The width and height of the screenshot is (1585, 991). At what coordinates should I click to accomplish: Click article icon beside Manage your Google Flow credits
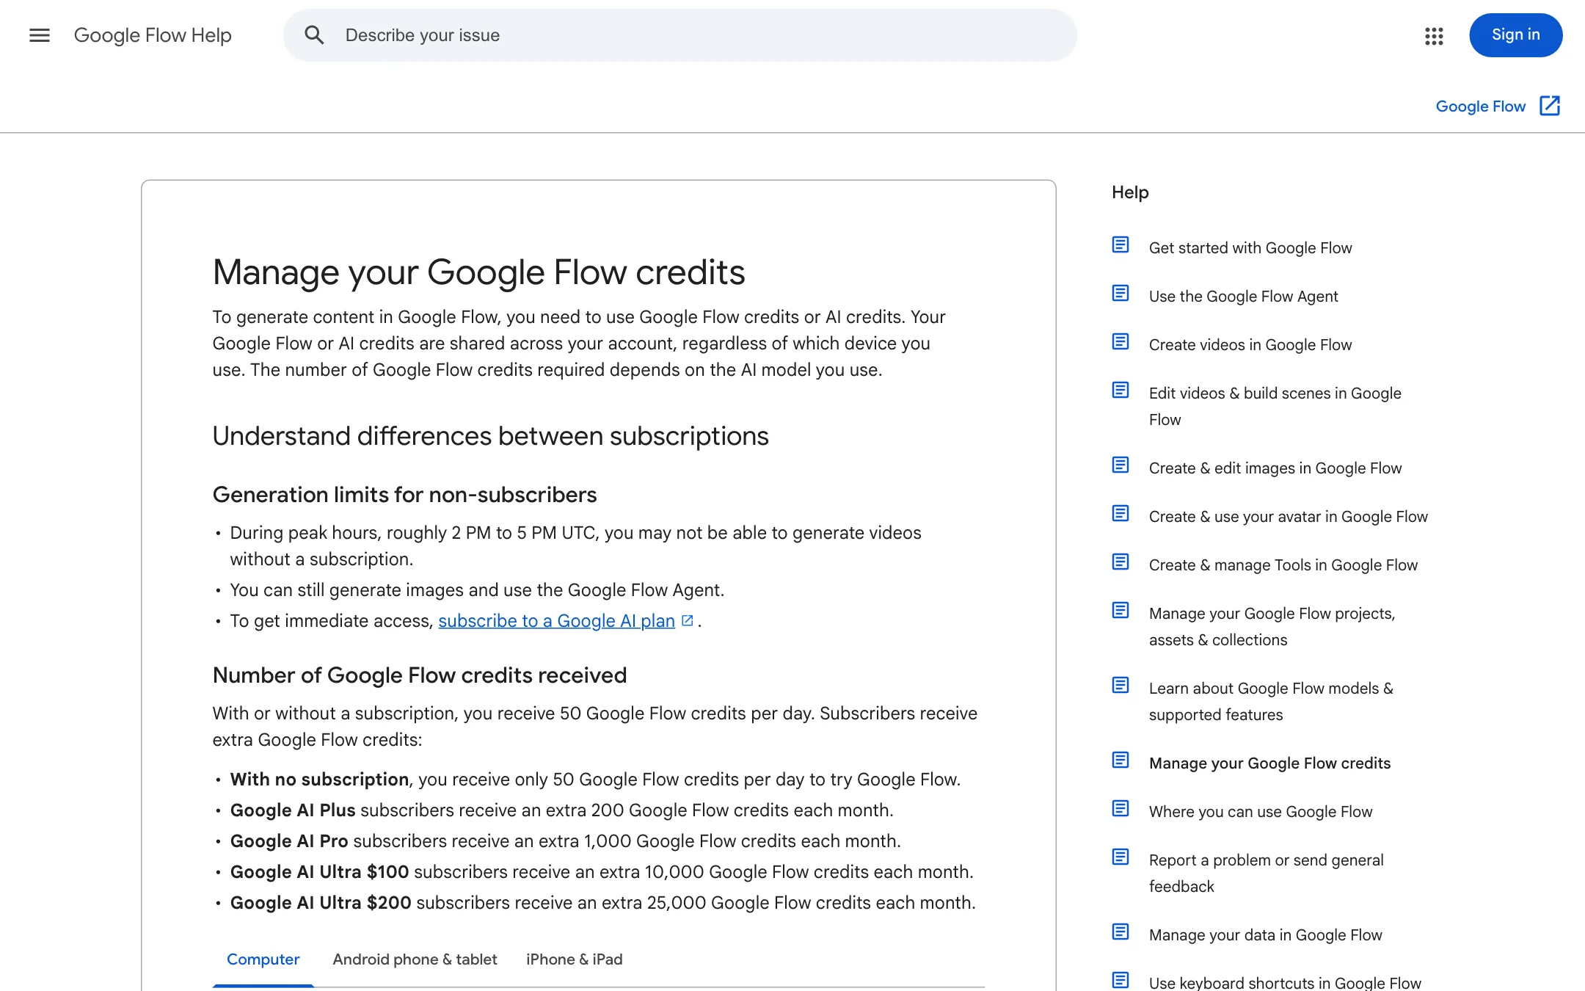pos(1121,760)
